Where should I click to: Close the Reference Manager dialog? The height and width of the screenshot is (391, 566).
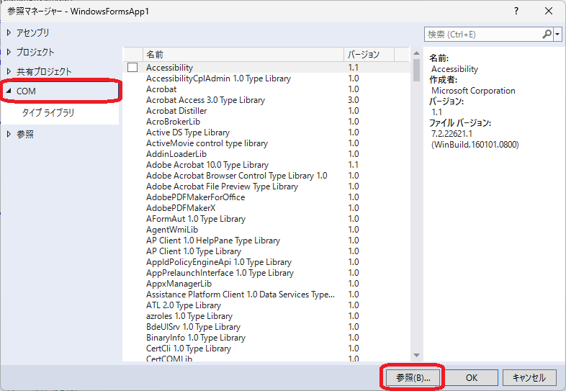click(x=549, y=12)
